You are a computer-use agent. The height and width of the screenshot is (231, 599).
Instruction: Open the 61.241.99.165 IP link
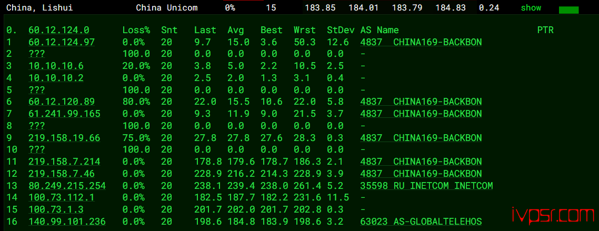click(64, 114)
